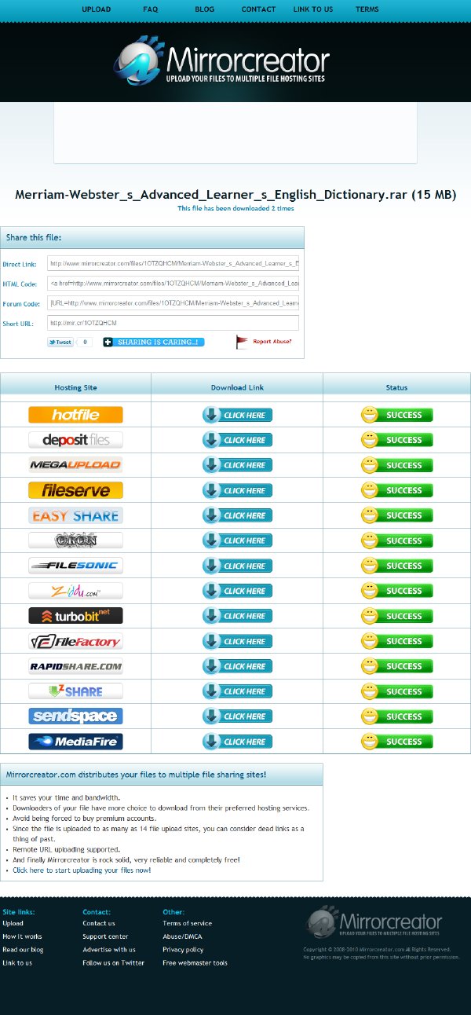Image resolution: width=471 pixels, height=1015 pixels.
Task: Click the Sendspace logo
Action: [x=75, y=716]
